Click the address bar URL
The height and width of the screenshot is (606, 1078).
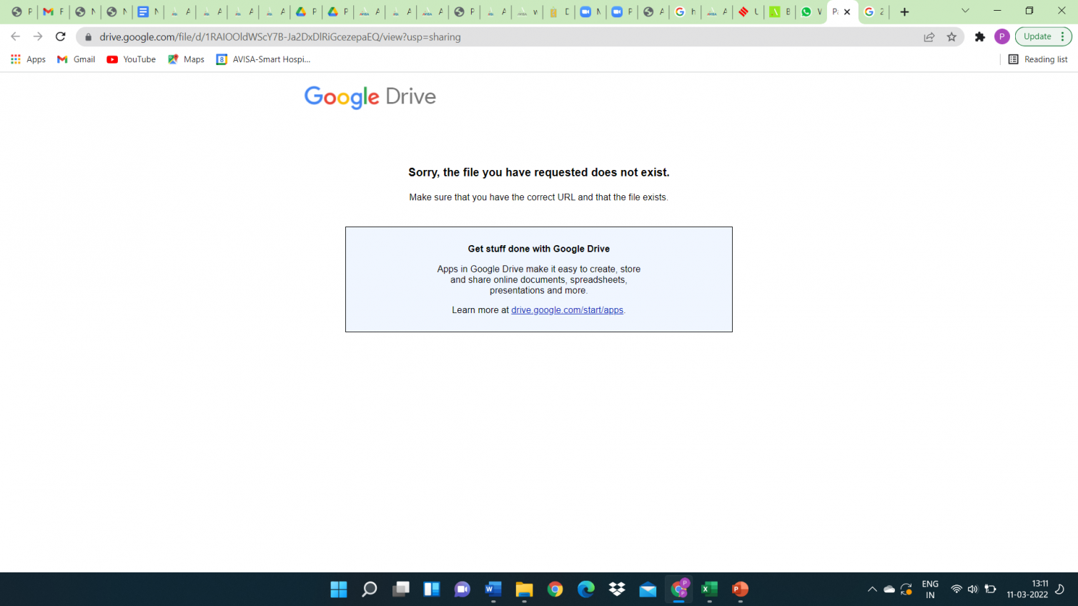tap(280, 37)
